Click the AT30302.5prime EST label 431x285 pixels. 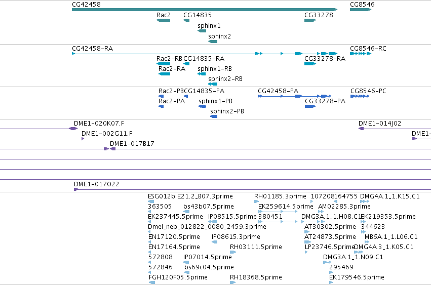(x=330, y=227)
